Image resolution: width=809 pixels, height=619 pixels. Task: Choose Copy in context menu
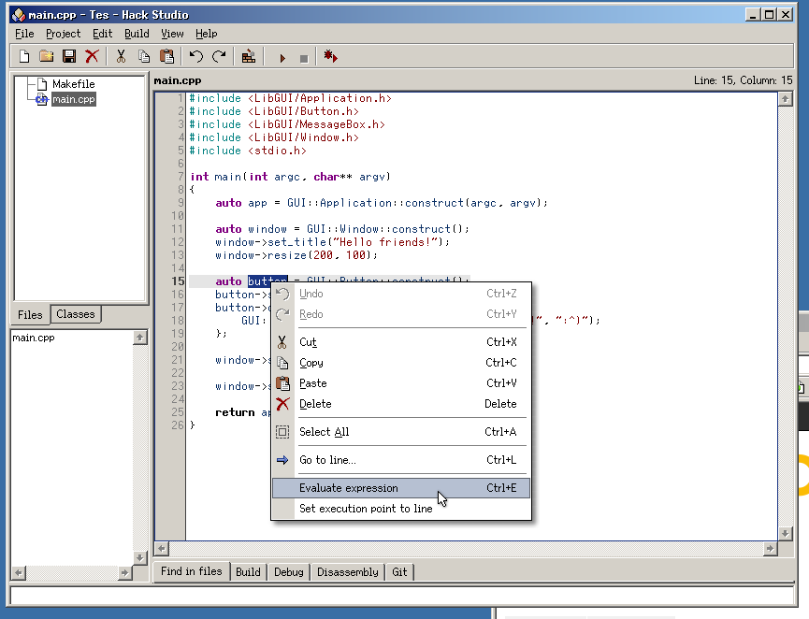(401, 363)
